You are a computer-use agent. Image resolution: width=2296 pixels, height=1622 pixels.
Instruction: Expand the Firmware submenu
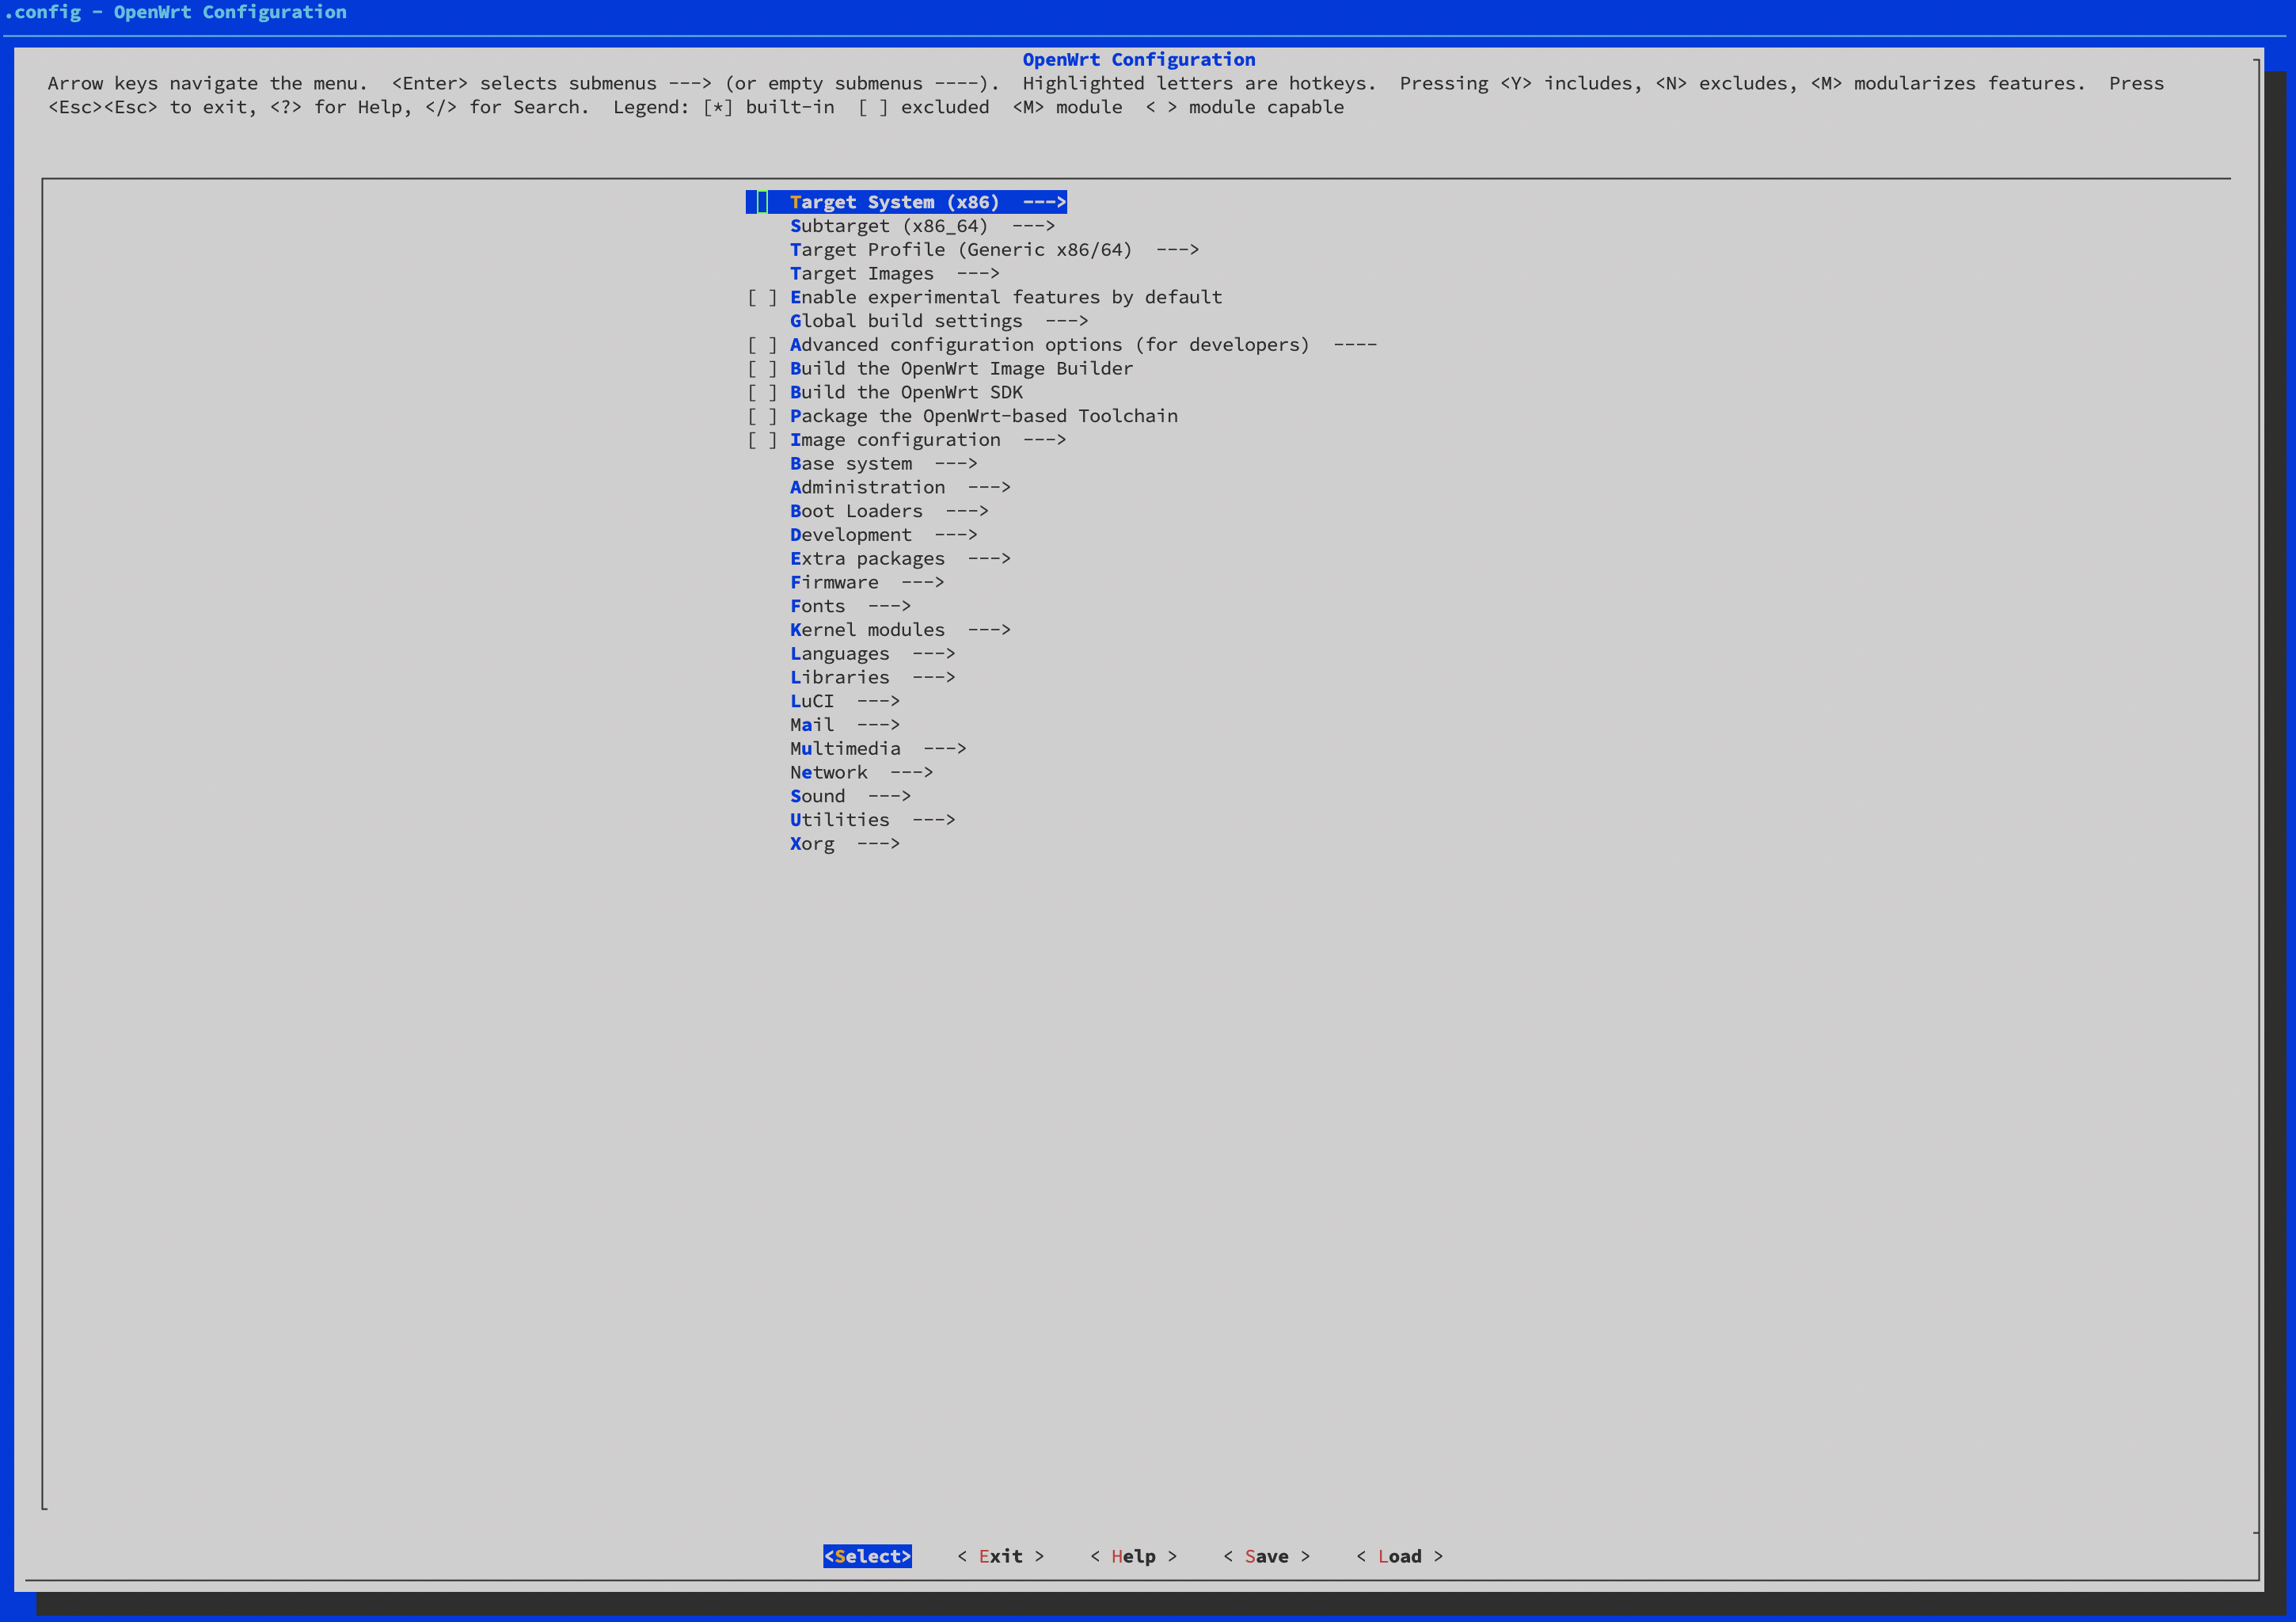click(867, 582)
